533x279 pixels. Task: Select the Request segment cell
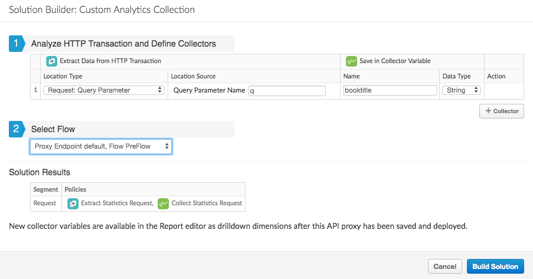45,203
